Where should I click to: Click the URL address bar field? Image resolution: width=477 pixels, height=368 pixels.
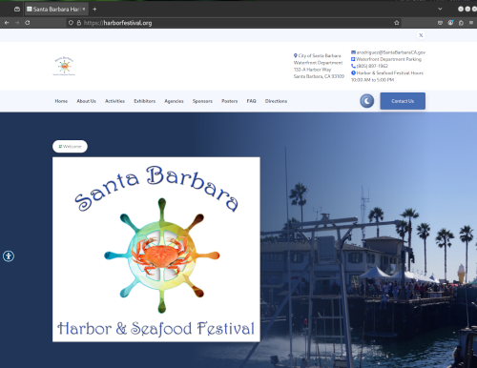coord(234,23)
